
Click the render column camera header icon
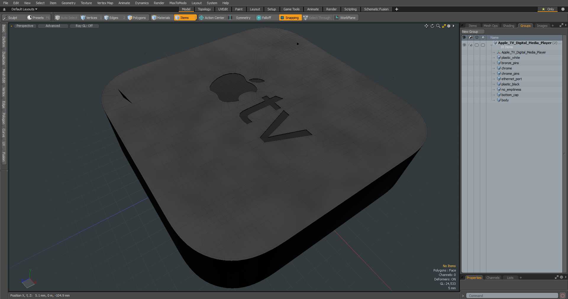click(471, 38)
